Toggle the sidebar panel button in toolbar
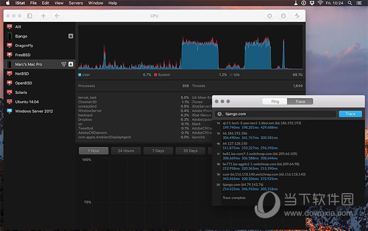The image size is (368, 231). (29, 16)
